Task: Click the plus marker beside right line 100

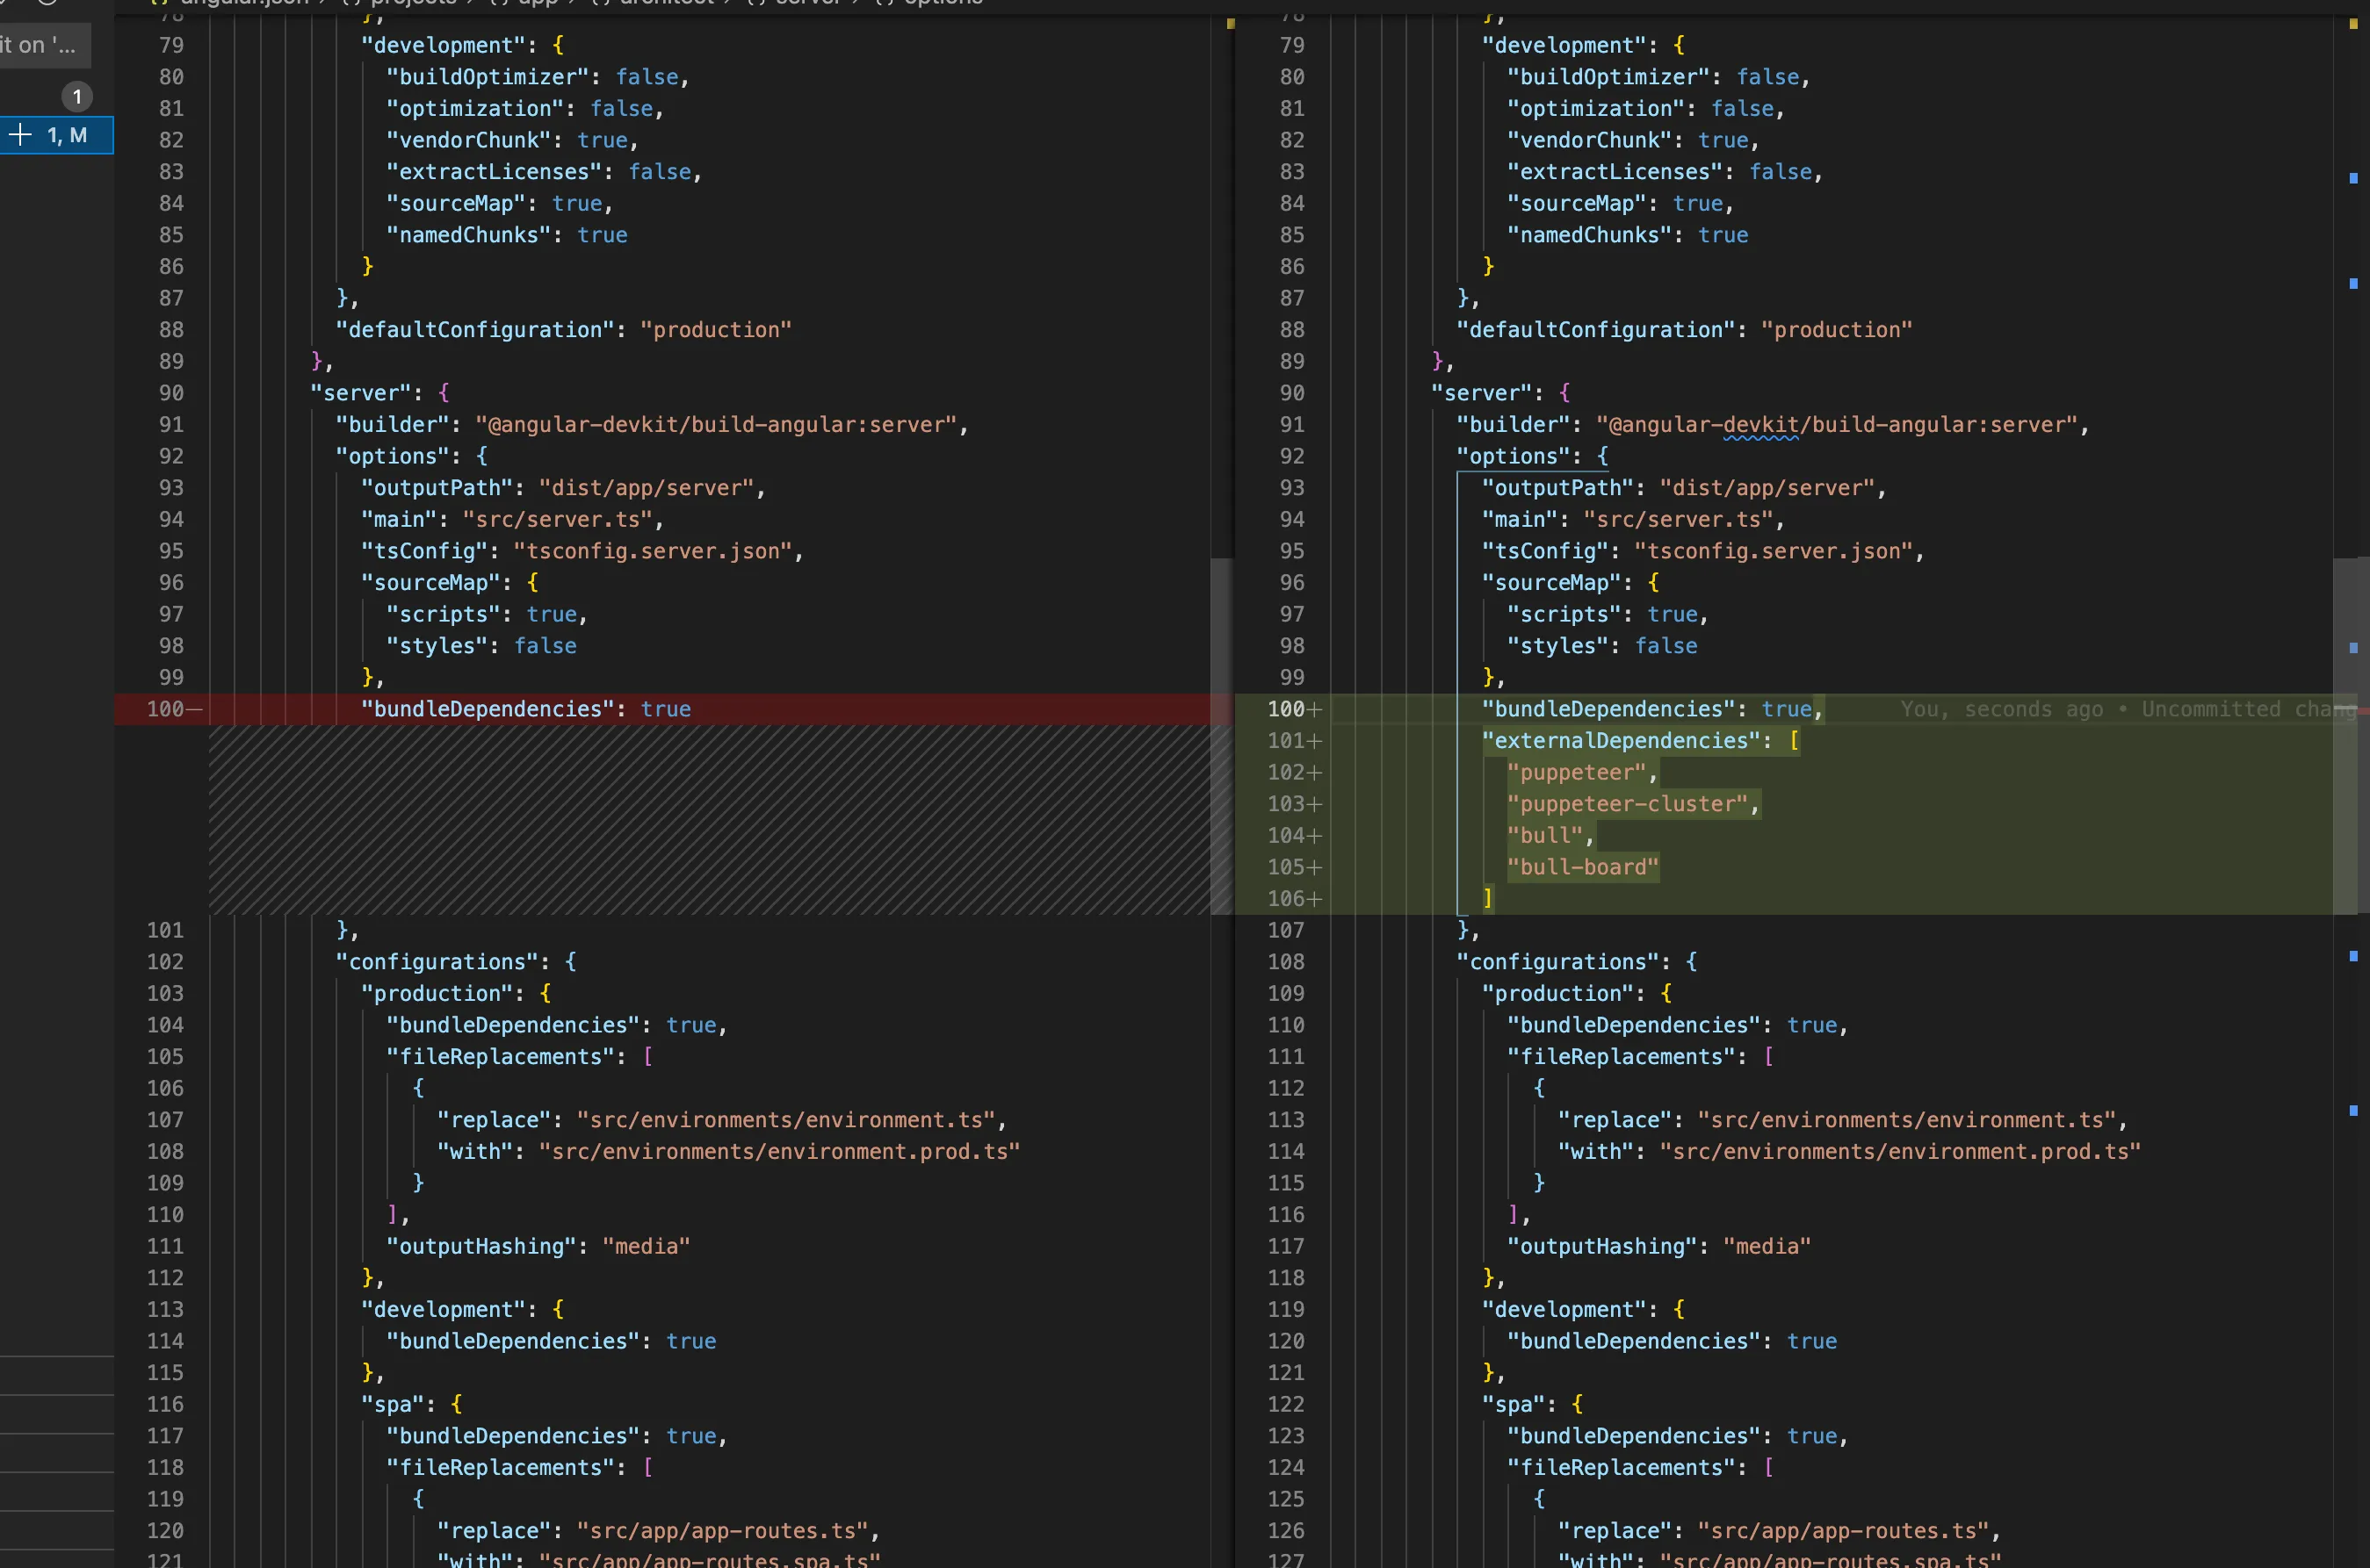Action: [x=1314, y=709]
